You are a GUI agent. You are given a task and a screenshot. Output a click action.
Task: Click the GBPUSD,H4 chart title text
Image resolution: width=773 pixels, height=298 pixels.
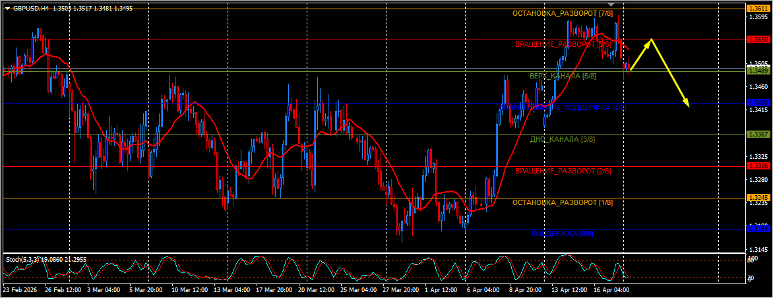pos(30,9)
